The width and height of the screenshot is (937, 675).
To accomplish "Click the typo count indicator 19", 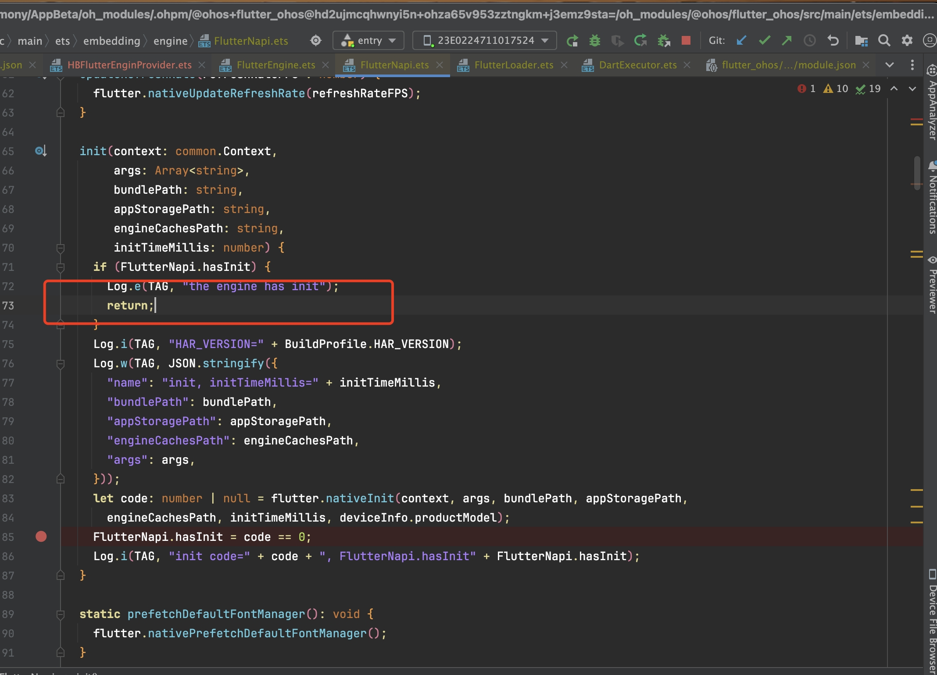I will click(868, 89).
